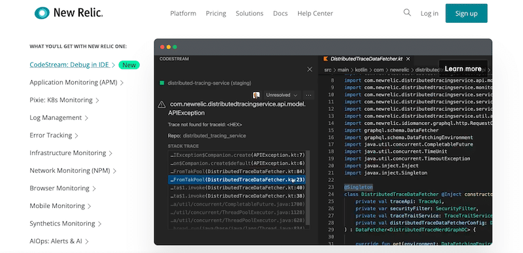Screen dimensions: 523x253
Task: Click the chevron after Log Management
Action: pos(86,118)
